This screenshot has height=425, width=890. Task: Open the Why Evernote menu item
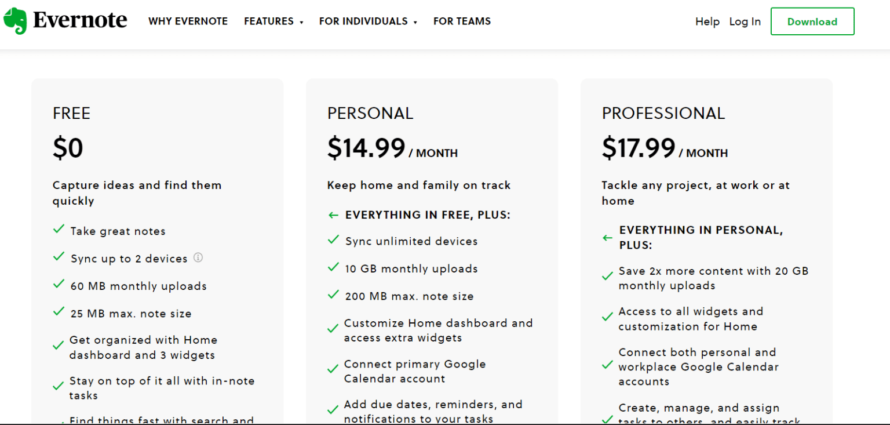(188, 21)
